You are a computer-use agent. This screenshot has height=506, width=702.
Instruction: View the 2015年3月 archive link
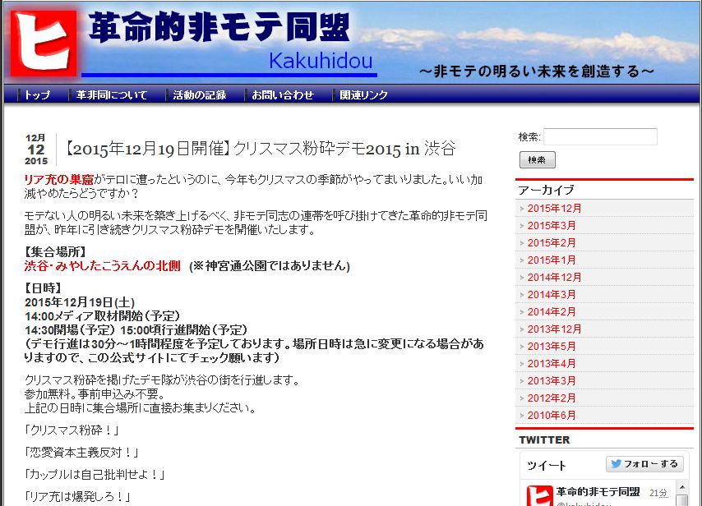click(x=552, y=226)
